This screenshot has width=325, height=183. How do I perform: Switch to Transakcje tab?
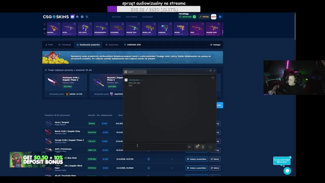tap(65, 45)
